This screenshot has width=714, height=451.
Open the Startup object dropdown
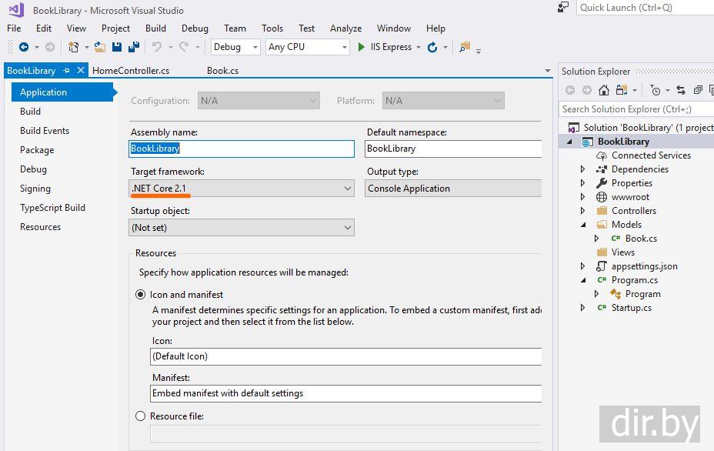241,228
